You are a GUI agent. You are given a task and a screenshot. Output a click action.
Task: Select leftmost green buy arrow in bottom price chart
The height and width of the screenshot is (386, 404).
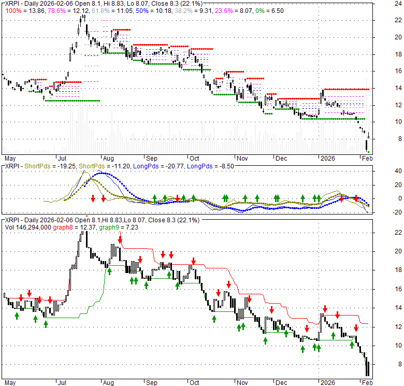coord(17,314)
